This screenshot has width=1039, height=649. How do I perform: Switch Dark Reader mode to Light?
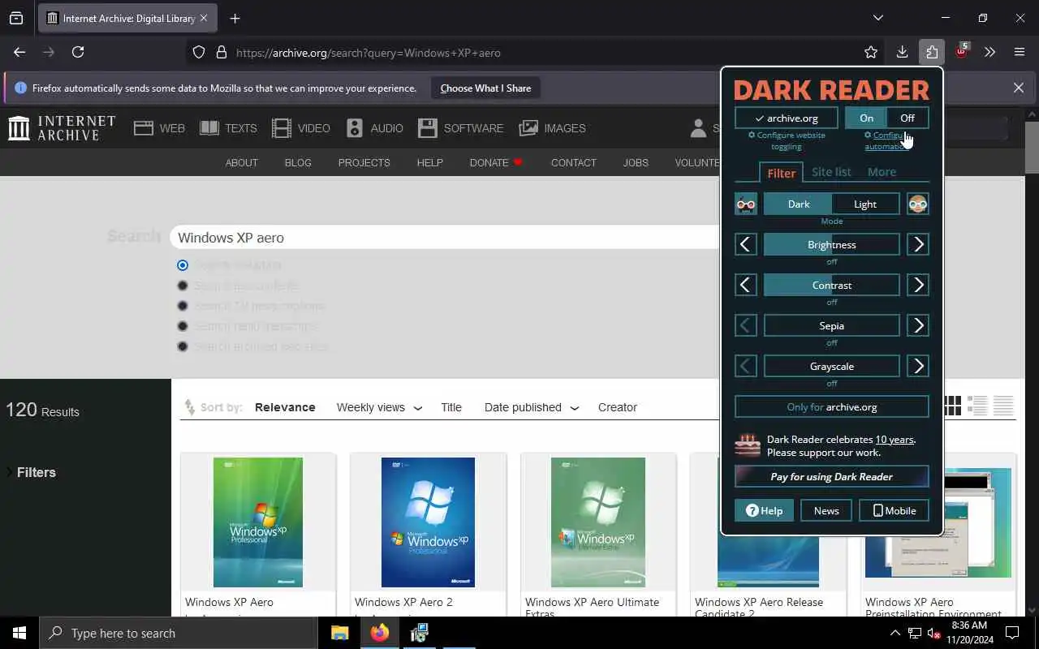pyautogui.click(x=865, y=204)
